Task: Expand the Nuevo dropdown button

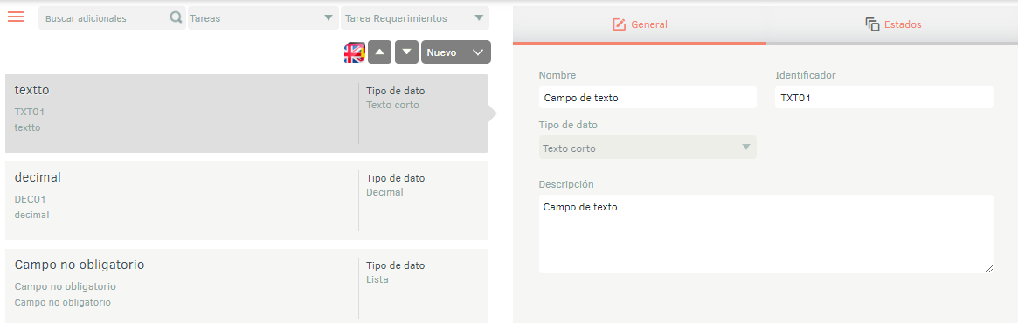Action: [456, 52]
